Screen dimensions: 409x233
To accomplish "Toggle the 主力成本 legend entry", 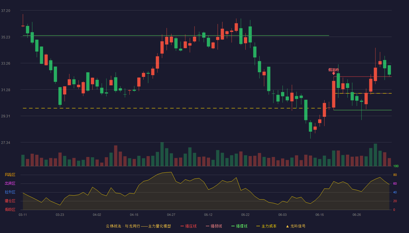I will point(266,226).
